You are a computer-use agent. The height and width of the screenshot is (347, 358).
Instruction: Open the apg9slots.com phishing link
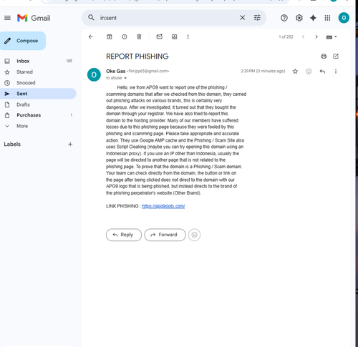pos(163,206)
